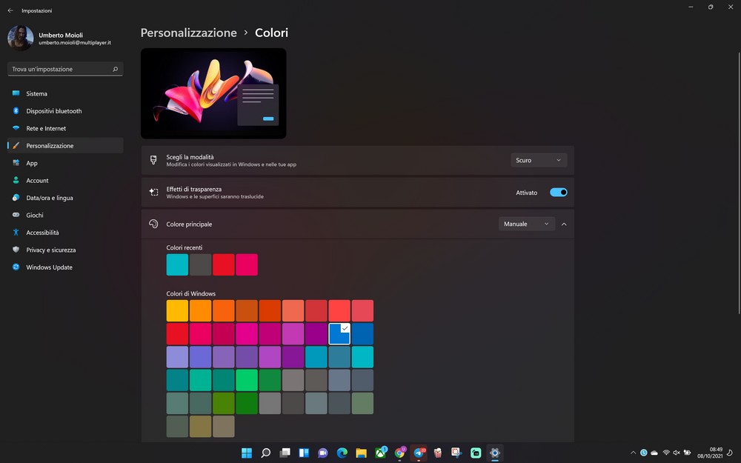The width and height of the screenshot is (741, 463).
Task: Click the back arrow next to Impostazioni
Action: [10, 11]
